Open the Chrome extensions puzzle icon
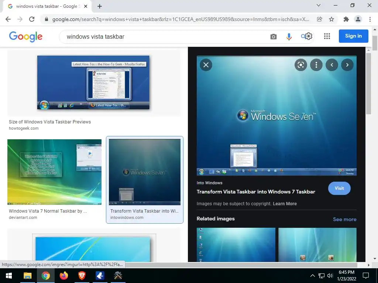The height and width of the screenshot is (283, 378). pos(346,19)
